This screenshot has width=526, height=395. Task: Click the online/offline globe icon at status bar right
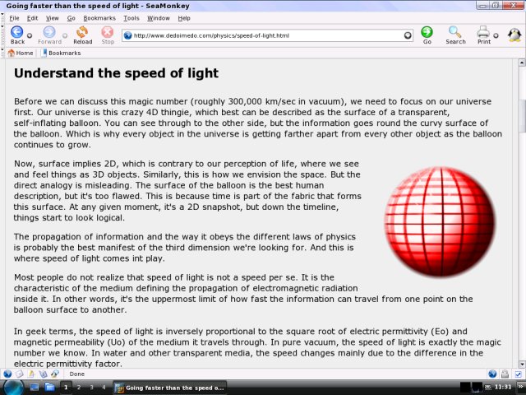(492, 374)
